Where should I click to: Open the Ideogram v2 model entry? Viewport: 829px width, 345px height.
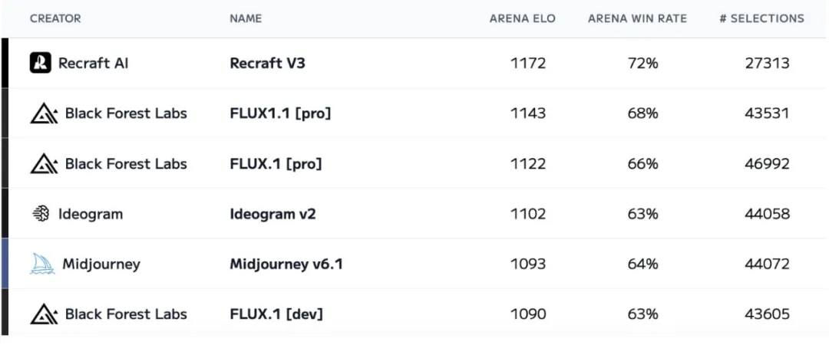tap(272, 214)
